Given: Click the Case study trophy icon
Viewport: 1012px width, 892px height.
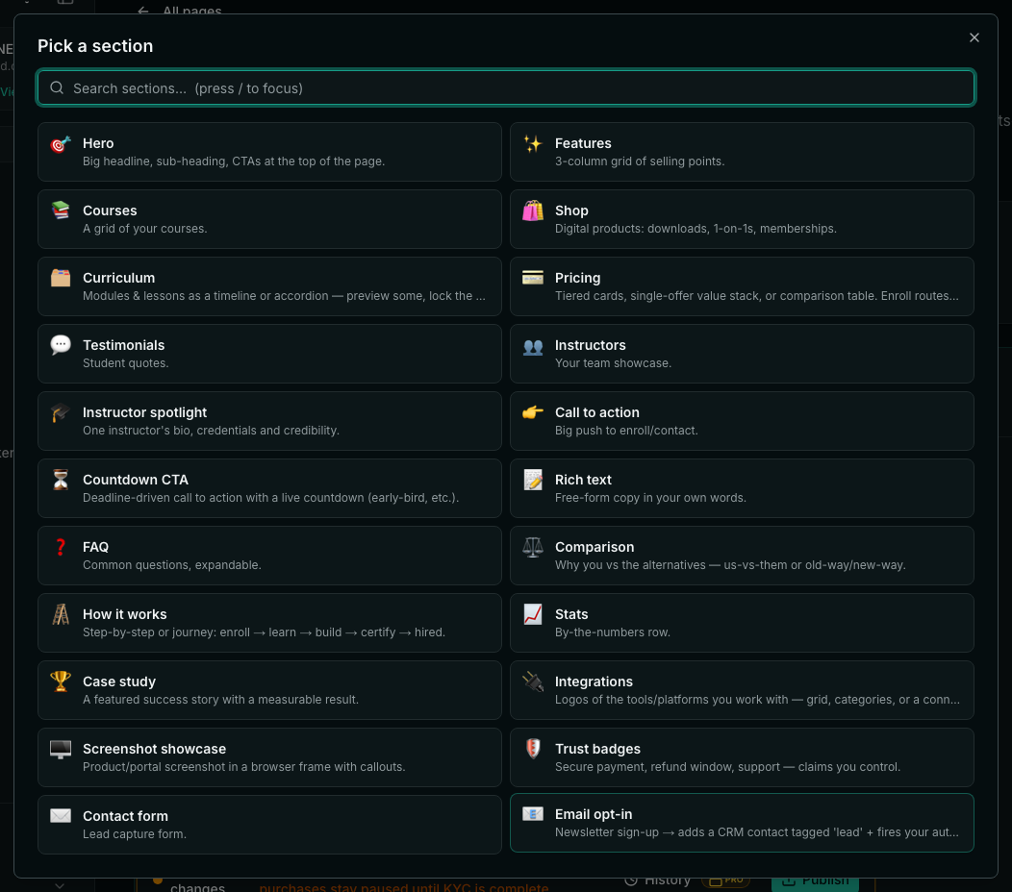Looking at the screenshot, I should 61,681.
